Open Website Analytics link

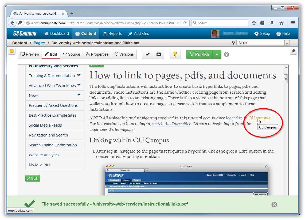pos(44,155)
